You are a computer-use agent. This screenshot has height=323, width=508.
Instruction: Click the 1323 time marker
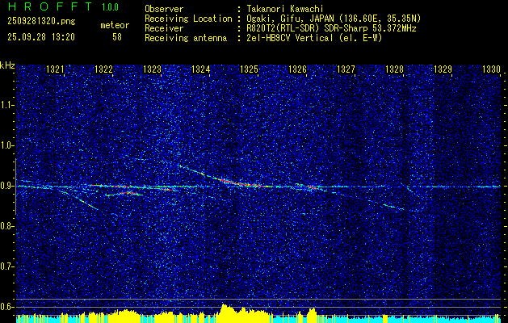click(152, 69)
